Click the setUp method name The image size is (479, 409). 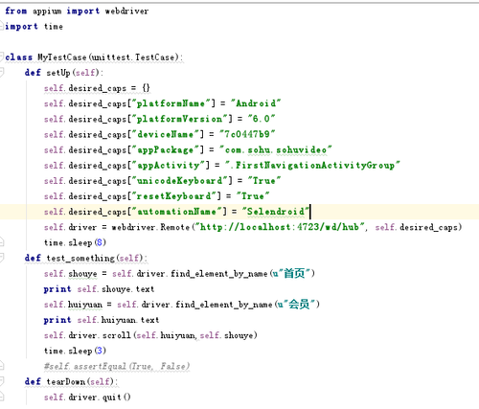coord(58,73)
